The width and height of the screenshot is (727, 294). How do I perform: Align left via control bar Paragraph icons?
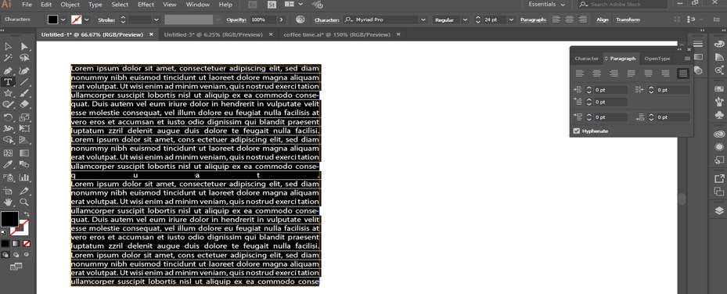(x=556, y=20)
